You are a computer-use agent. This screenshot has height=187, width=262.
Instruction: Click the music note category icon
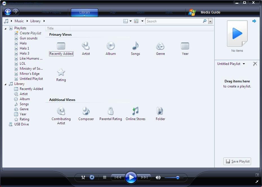click(6, 21)
